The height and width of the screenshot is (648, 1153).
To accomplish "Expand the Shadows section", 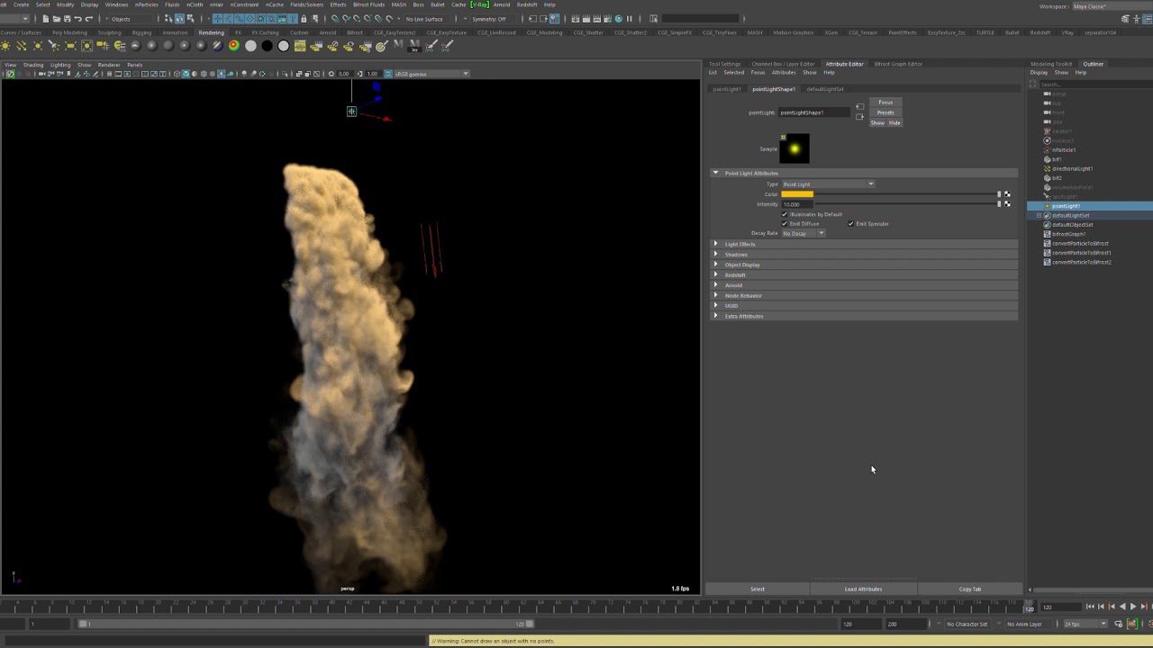I will coord(716,255).
